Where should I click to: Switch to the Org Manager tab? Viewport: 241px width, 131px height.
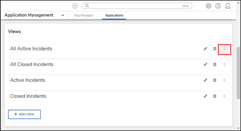pyautogui.click(x=84, y=15)
